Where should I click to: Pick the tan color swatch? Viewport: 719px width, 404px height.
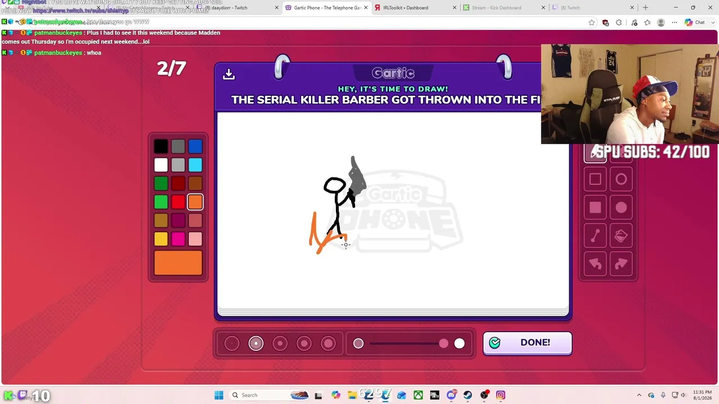point(161,221)
